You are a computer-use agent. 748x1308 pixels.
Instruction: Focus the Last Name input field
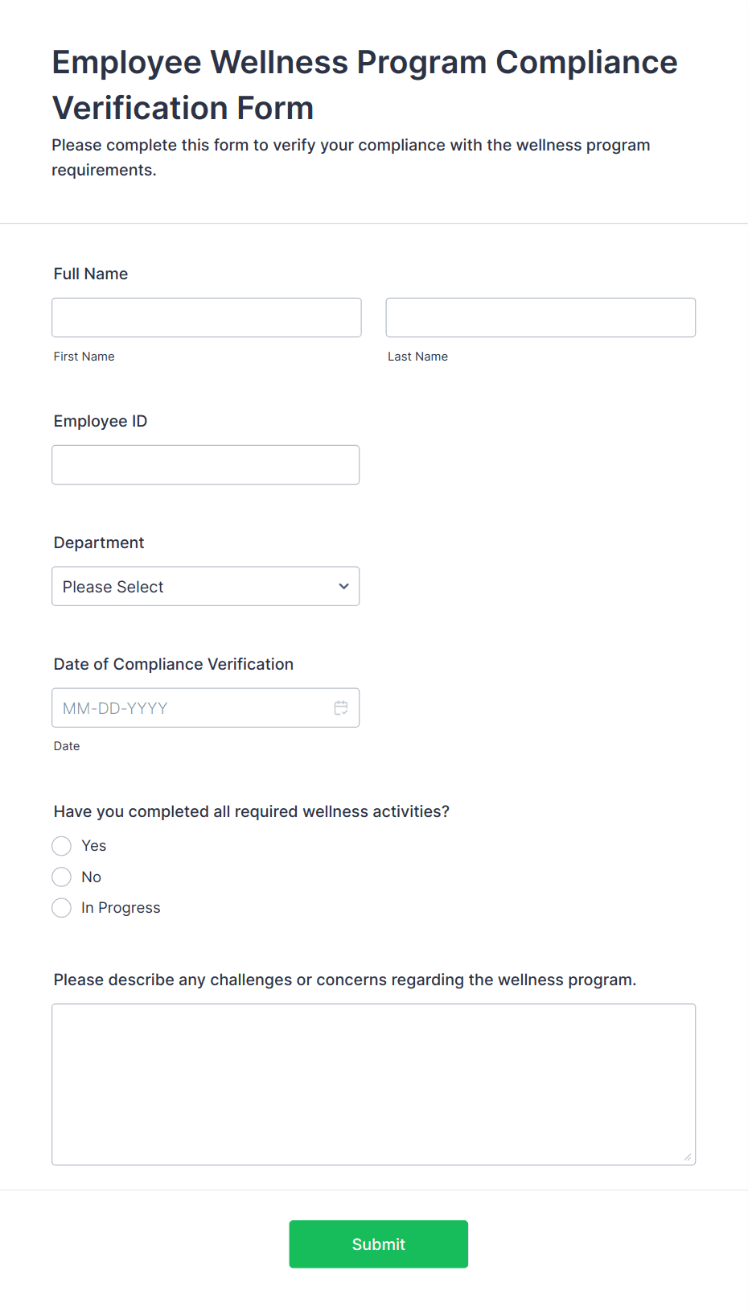point(540,317)
